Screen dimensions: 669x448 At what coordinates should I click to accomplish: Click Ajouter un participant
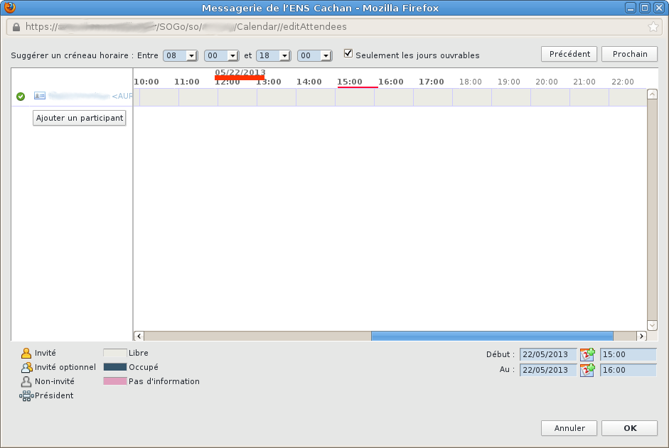[x=80, y=118]
